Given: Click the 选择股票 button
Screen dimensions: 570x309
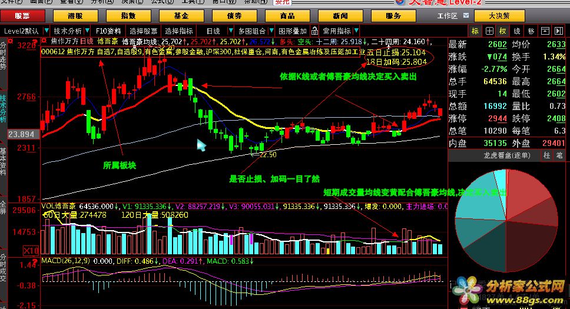Looking at the screenshot, I should point(144,31).
